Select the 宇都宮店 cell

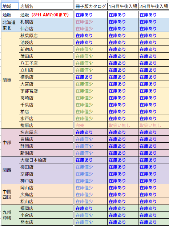pos(46,91)
